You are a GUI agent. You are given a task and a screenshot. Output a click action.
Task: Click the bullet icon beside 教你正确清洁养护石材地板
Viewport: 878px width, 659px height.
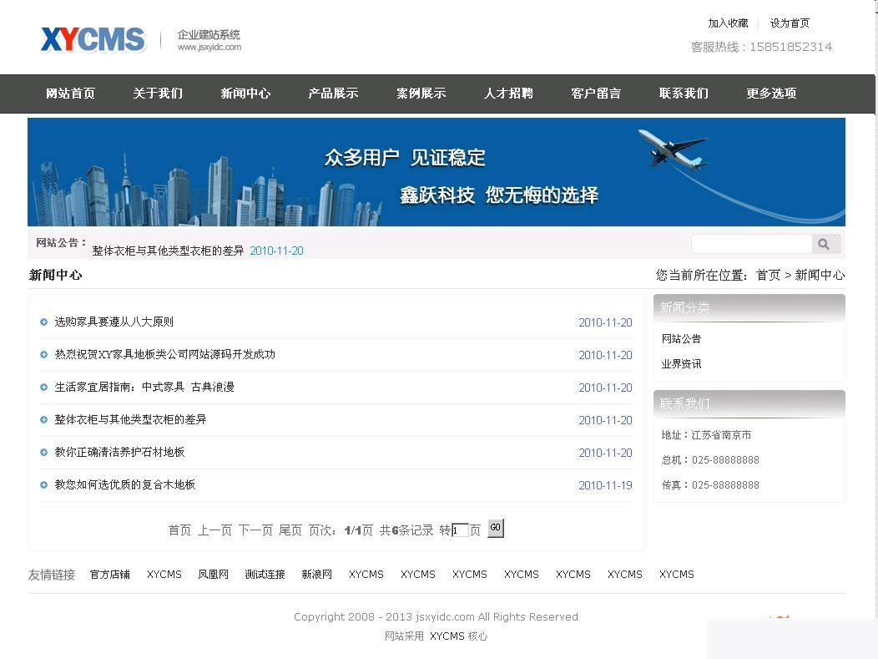[x=43, y=453]
